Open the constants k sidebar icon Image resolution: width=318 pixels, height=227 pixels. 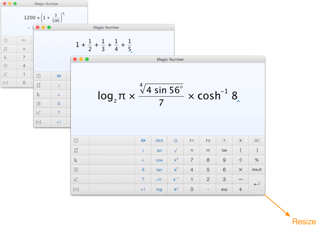click(x=76, y=160)
